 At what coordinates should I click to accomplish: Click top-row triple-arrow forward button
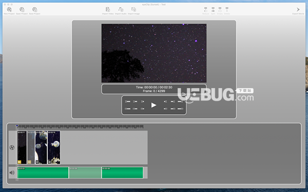tap(180, 101)
